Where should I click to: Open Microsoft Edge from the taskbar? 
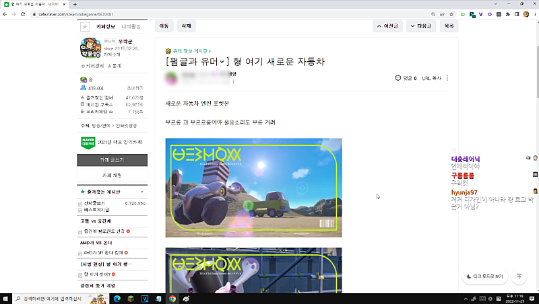click(116, 299)
